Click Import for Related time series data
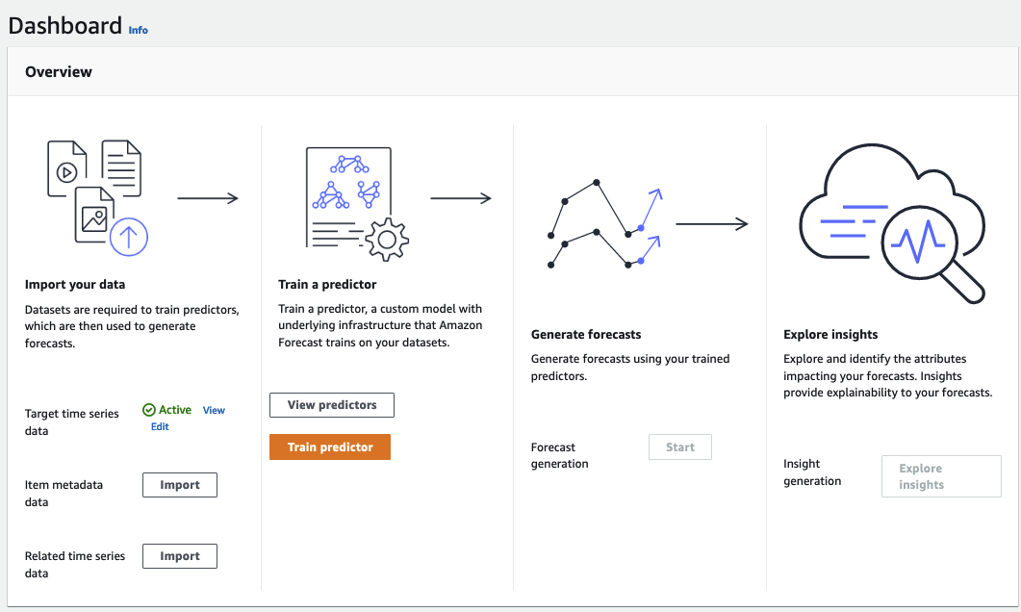 click(179, 555)
